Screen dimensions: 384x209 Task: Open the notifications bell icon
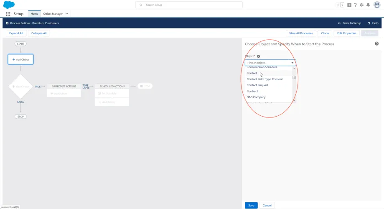click(x=368, y=5)
